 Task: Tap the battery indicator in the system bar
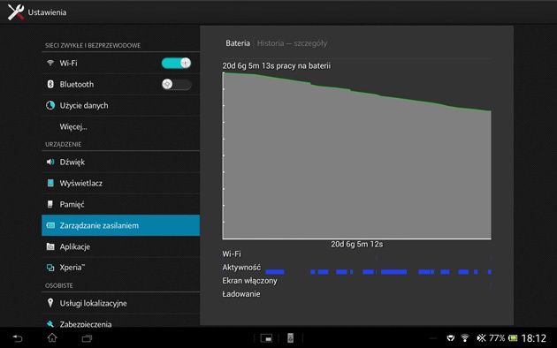coord(513,338)
